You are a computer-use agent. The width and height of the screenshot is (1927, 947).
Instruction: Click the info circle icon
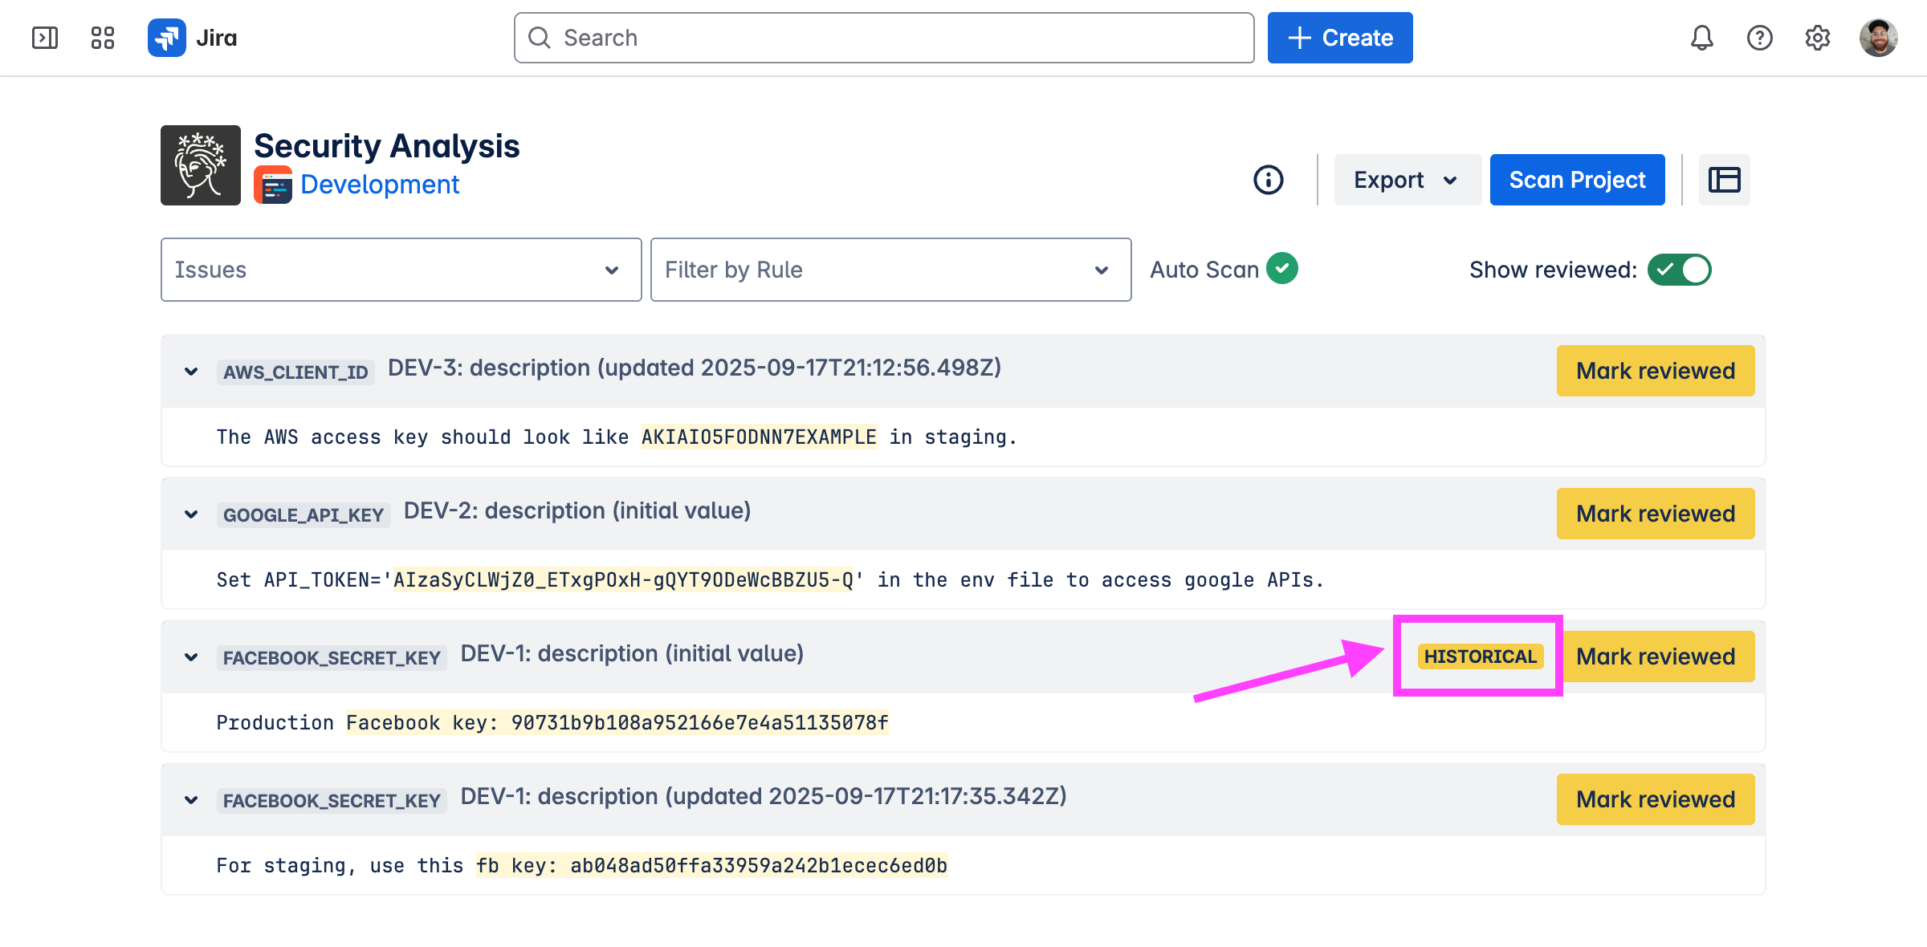[x=1269, y=180]
